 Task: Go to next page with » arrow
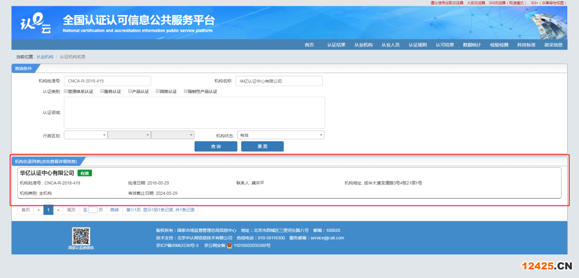click(59, 210)
